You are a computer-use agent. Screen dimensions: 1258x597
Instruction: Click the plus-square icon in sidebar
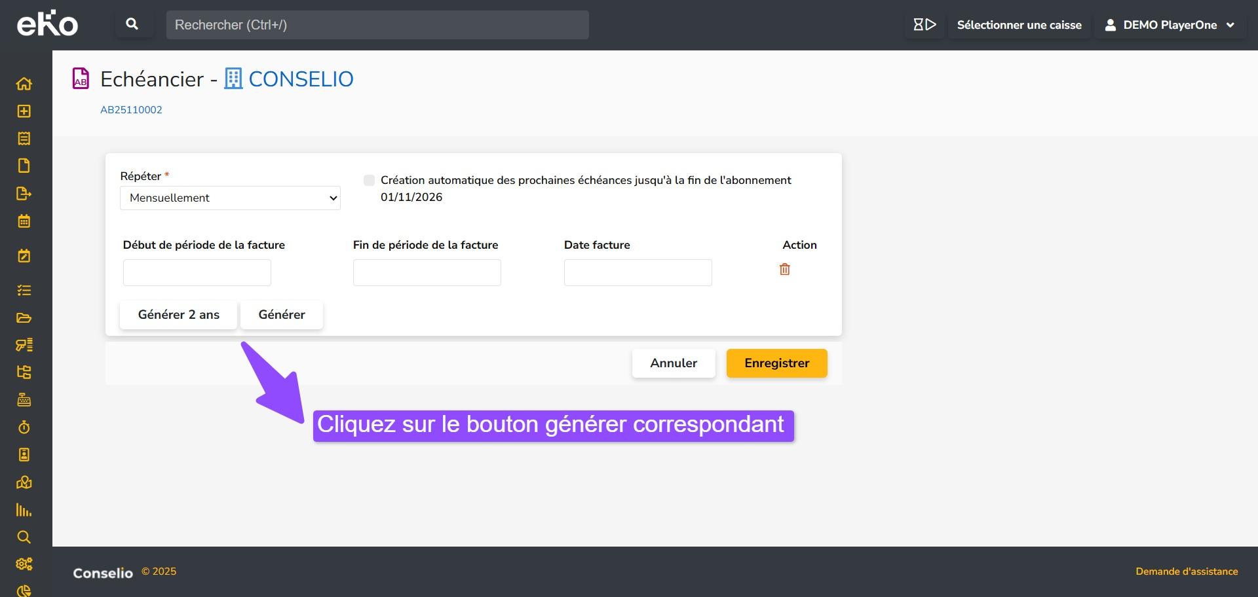point(24,111)
